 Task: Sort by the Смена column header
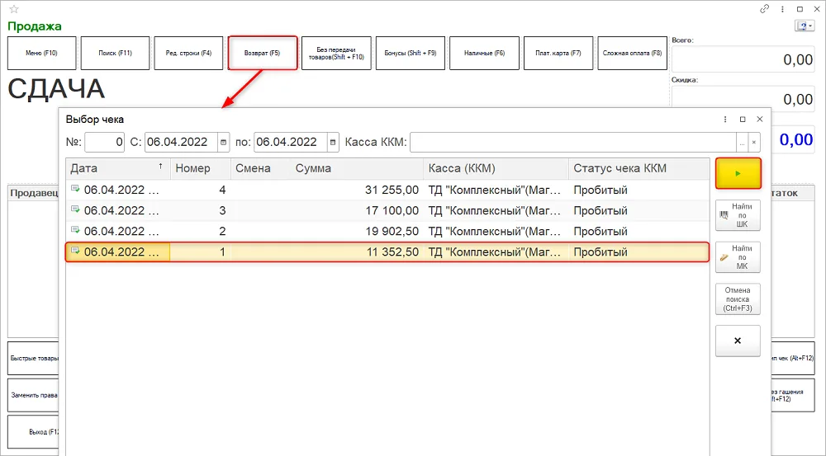coord(260,168)
